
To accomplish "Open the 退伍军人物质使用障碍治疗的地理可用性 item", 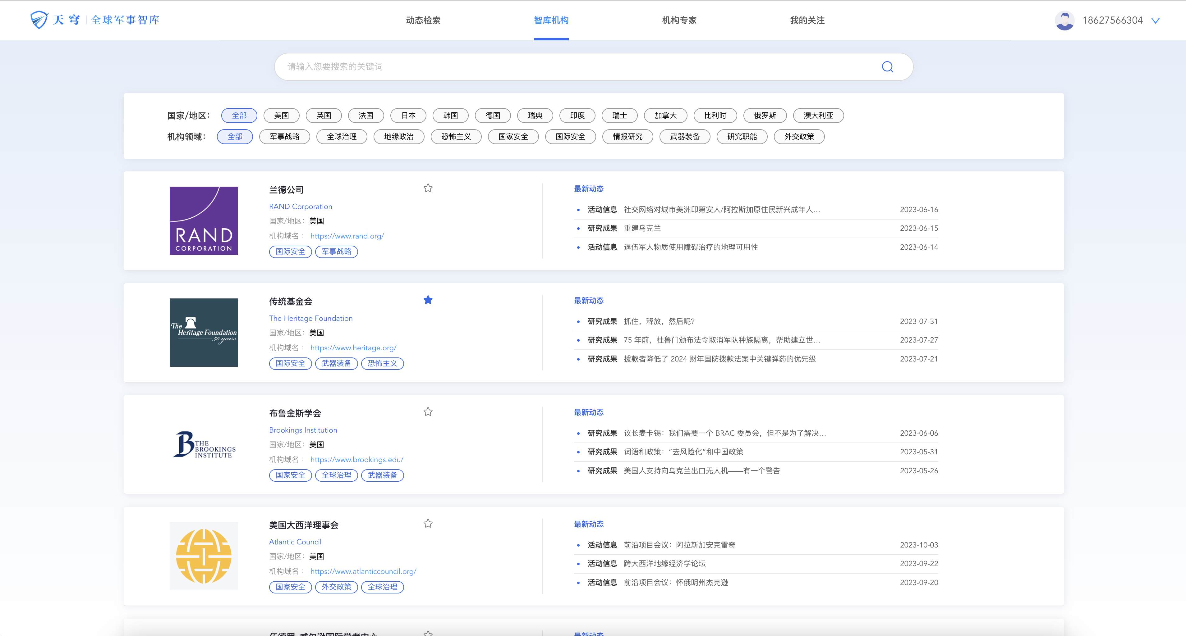I will (x=691, y=247).
